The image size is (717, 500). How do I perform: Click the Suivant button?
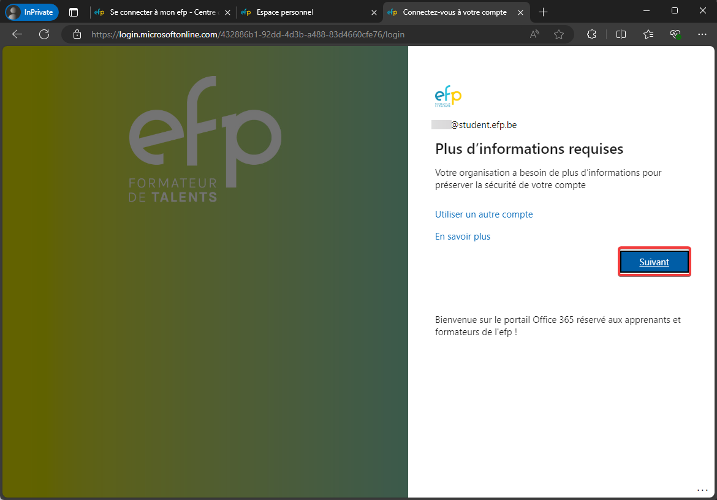(654, 262)
